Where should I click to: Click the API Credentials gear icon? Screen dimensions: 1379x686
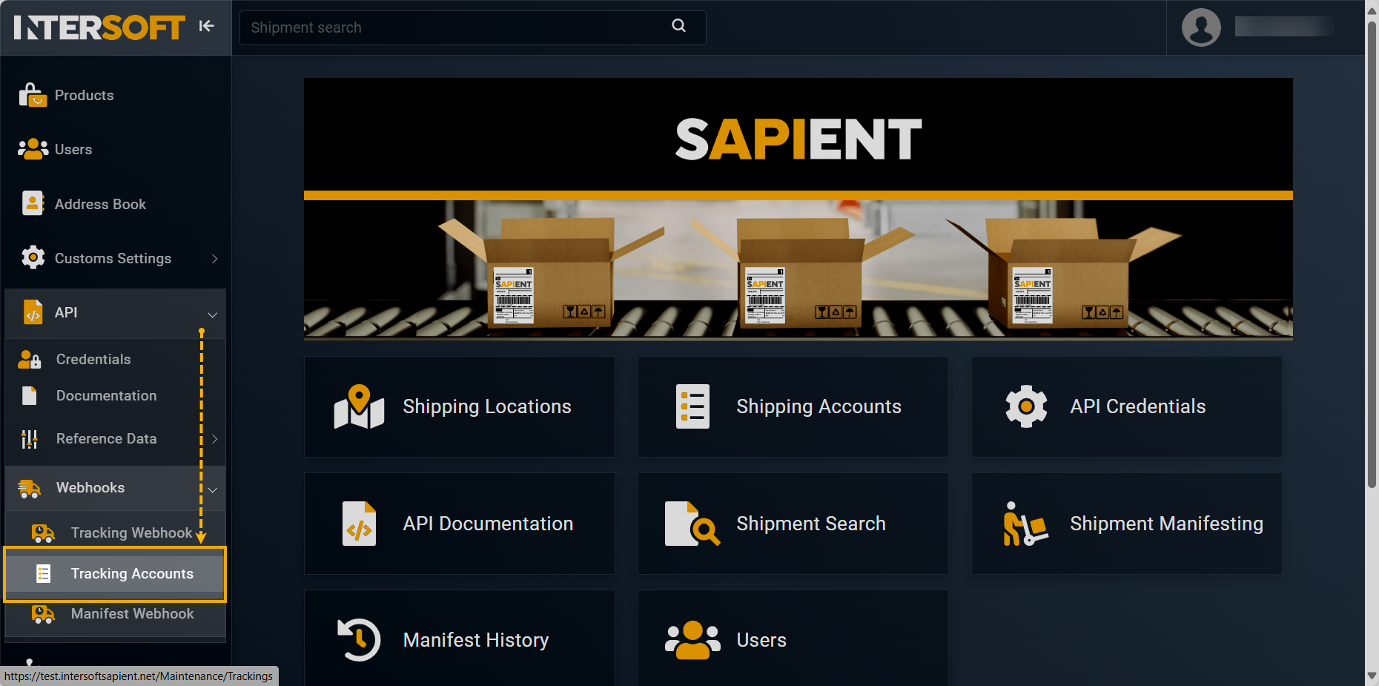point(1026,406)
